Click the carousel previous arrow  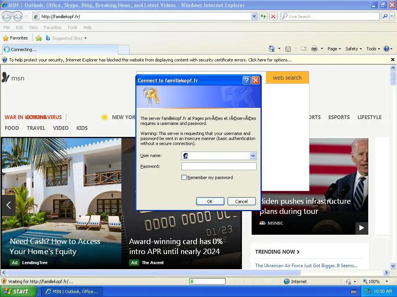9,205
